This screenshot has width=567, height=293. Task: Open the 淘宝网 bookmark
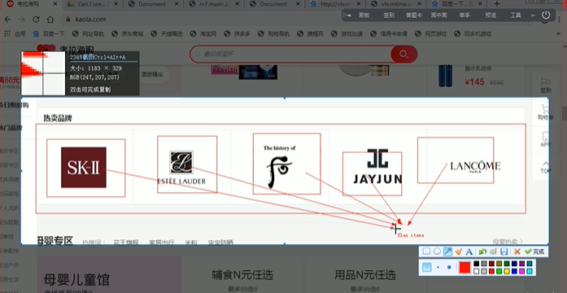pyautogui.click(x=203, y=33)
